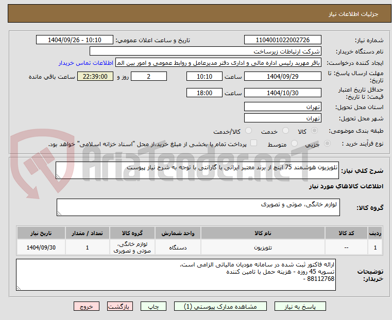Viewport: 392px width, 320px height.
Task: Click the چاپ print button
Action: pos(154,306)
